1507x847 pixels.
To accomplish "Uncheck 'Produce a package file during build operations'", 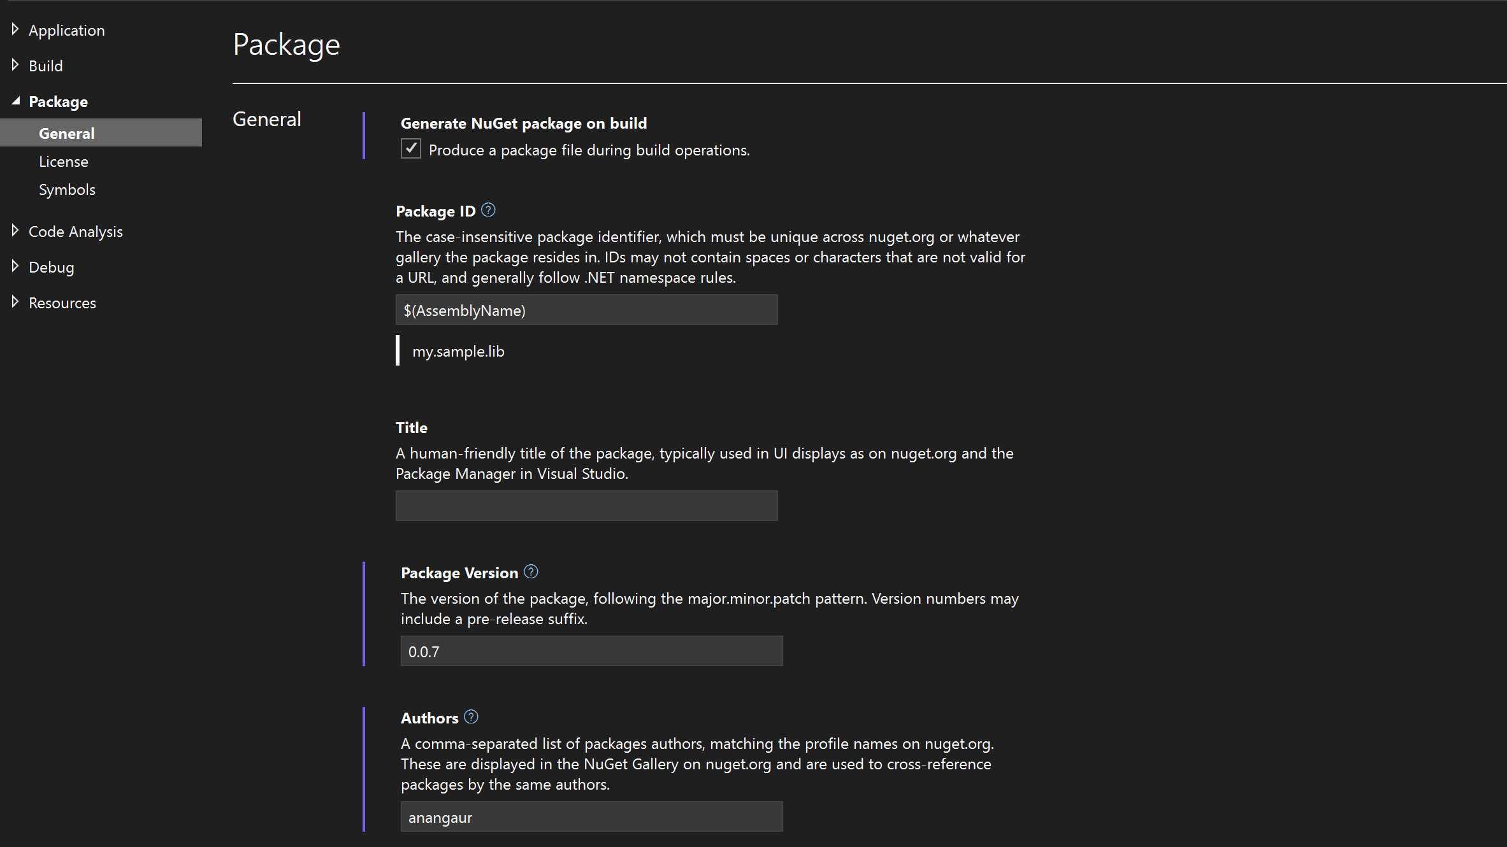I will 410,148.
